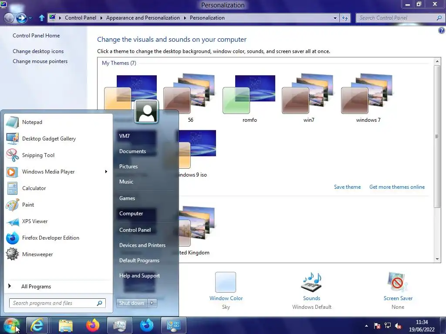Show hidden tray icons arrow

[366, 326]
